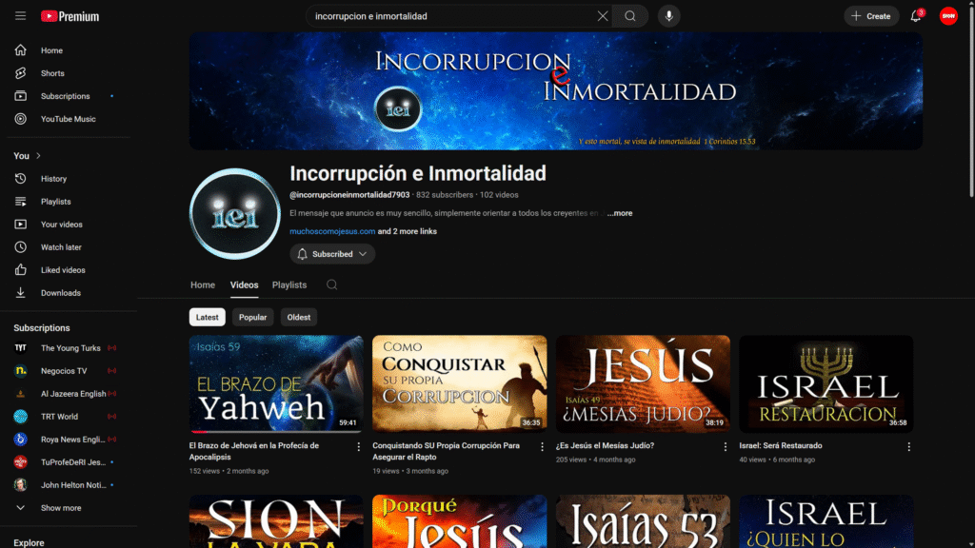Open the 'and 2 more links' text

[408, 231]
